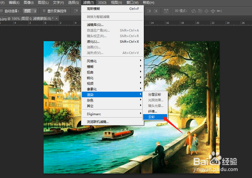Open the 编辑(E) menu

pyautogui.click(x=14, y=3)
